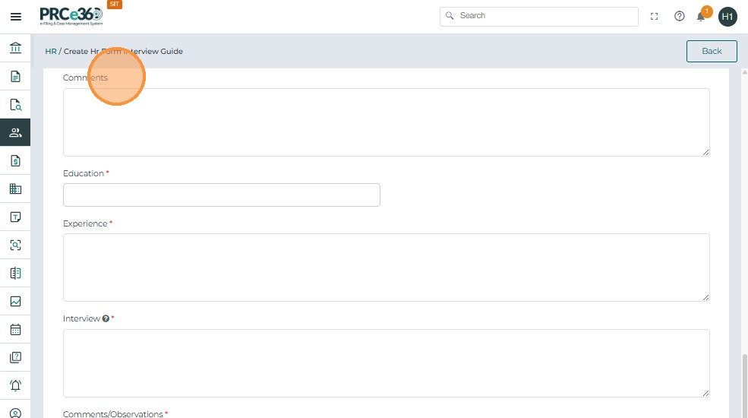Open the hamburger navigation menu
The height and width of the screenshot is (418, 748).
click(x=15, y=17)
